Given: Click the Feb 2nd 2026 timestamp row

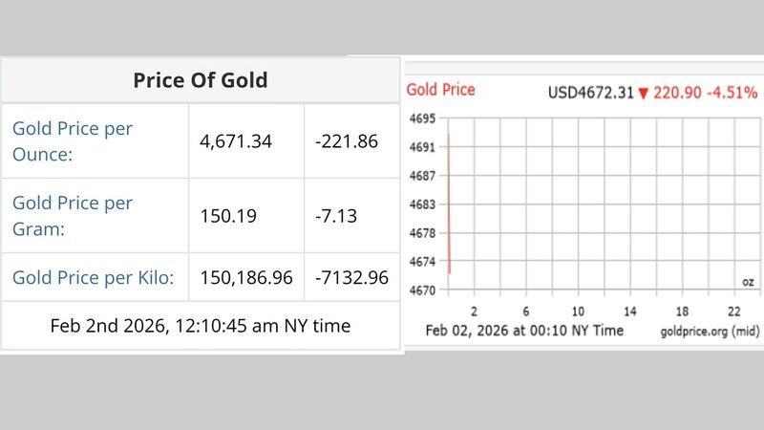Looking at the screenshot, I should [x=201, y=326].
